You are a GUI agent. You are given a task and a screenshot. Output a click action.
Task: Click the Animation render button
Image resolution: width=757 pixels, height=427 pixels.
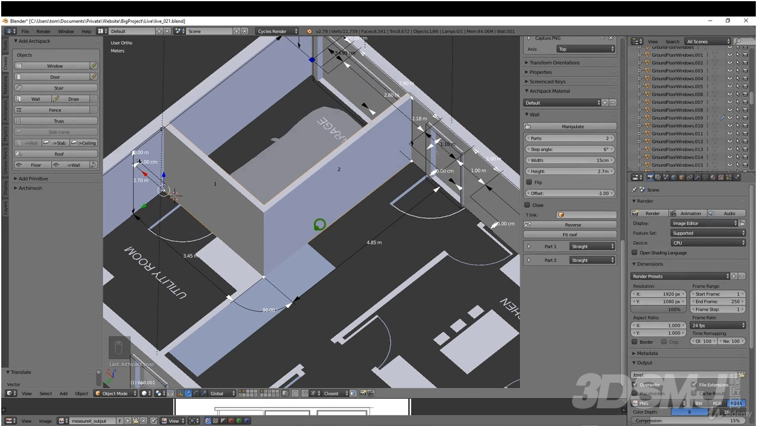coord(688,213)
